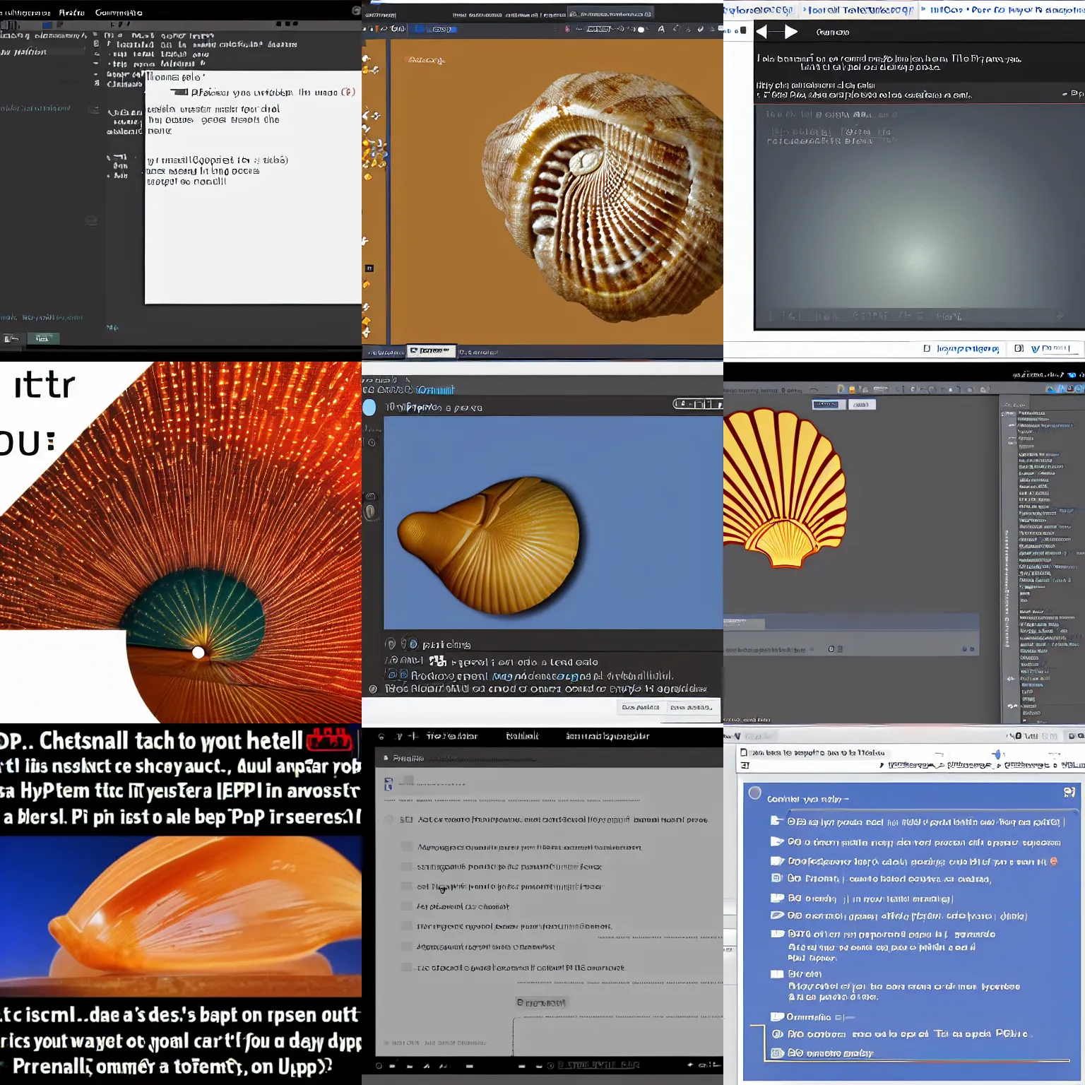This screenshot has height=1085, width=1085.
Task: Click the oval icon below the camera icon
Action: pyautogui.click(x=369, y=512)
